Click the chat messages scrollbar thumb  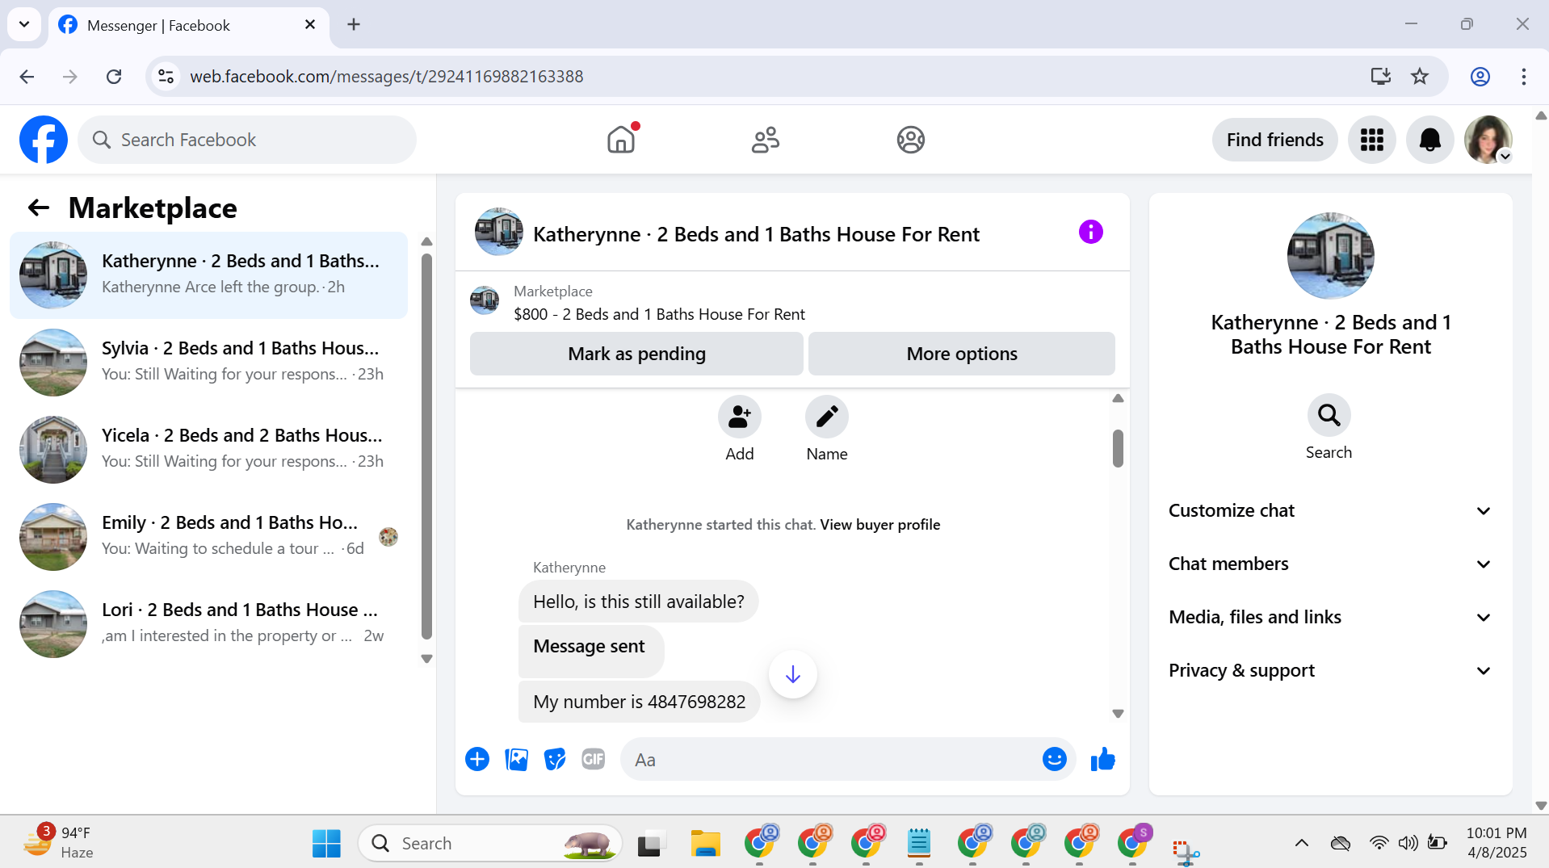(1117, 448)
